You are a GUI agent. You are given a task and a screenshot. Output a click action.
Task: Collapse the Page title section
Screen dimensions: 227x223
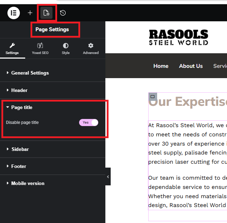click(x=52, y=107)
